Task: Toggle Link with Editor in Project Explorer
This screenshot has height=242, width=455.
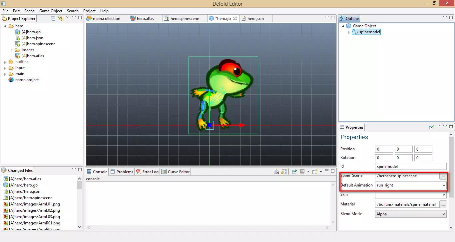Action: [60, 19]
